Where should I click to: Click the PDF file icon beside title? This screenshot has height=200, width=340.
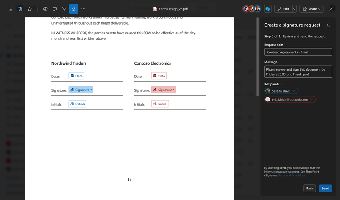(x=155, y=9)
